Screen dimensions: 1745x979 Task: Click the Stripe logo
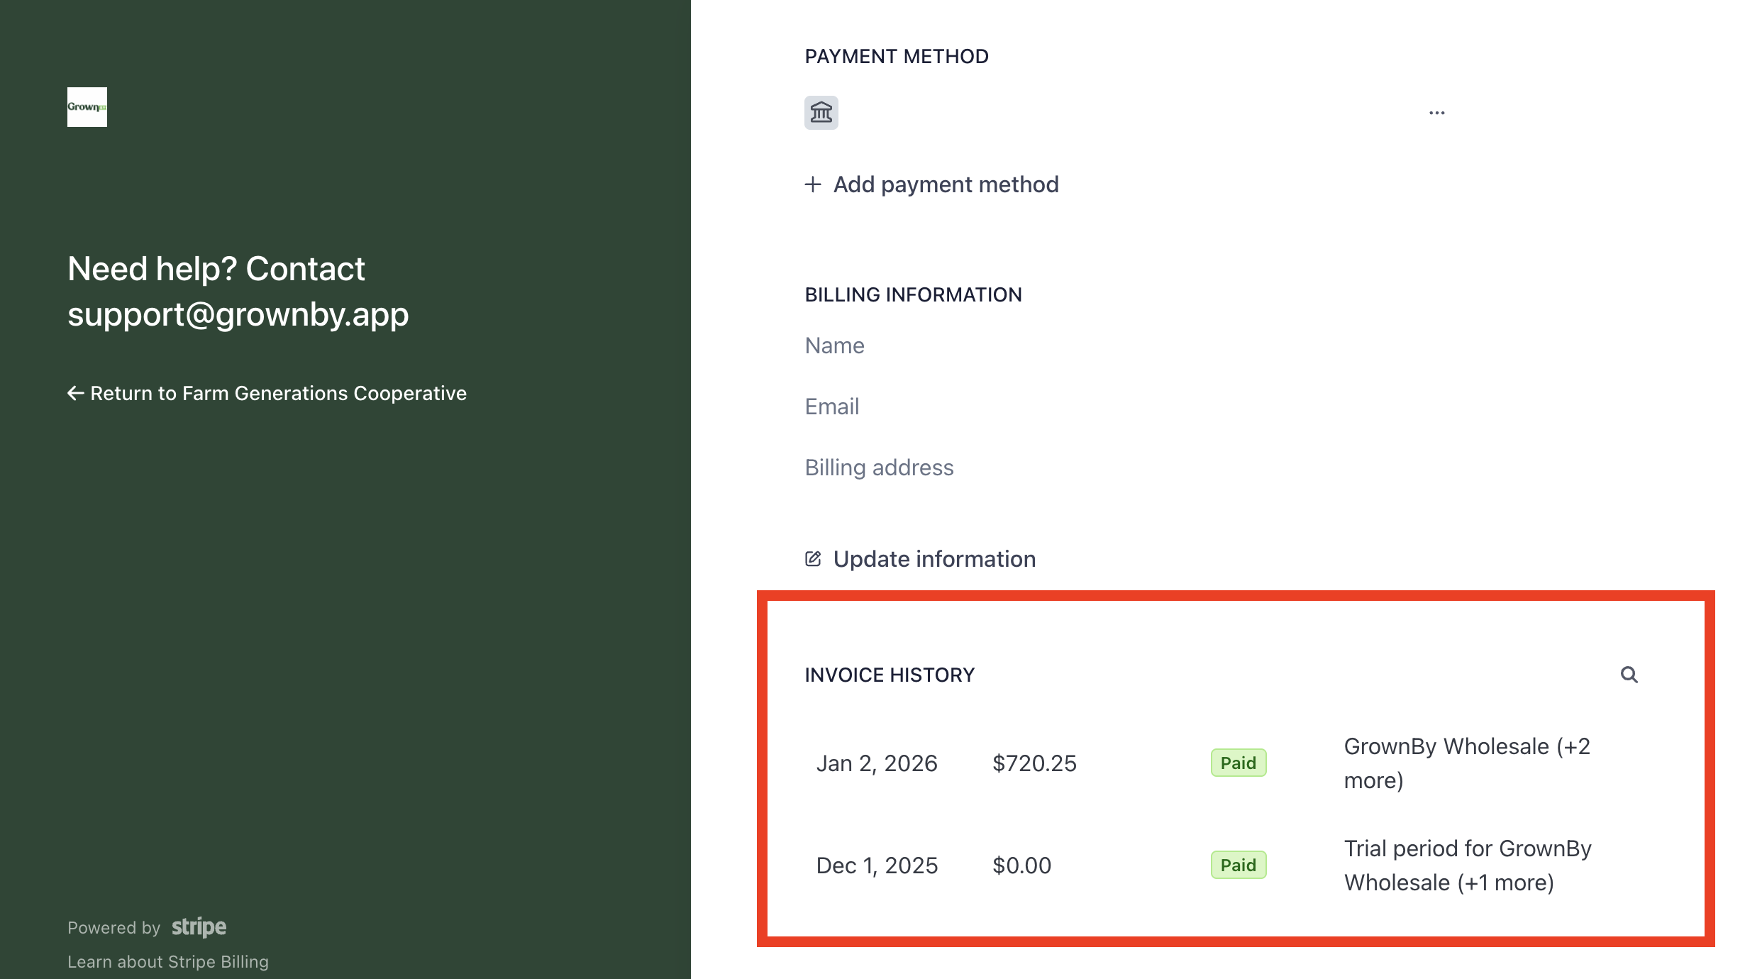(x=199, y=927)
